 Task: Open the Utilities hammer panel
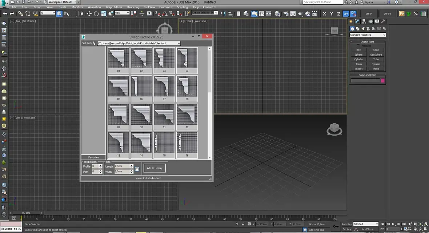[383, 21]
